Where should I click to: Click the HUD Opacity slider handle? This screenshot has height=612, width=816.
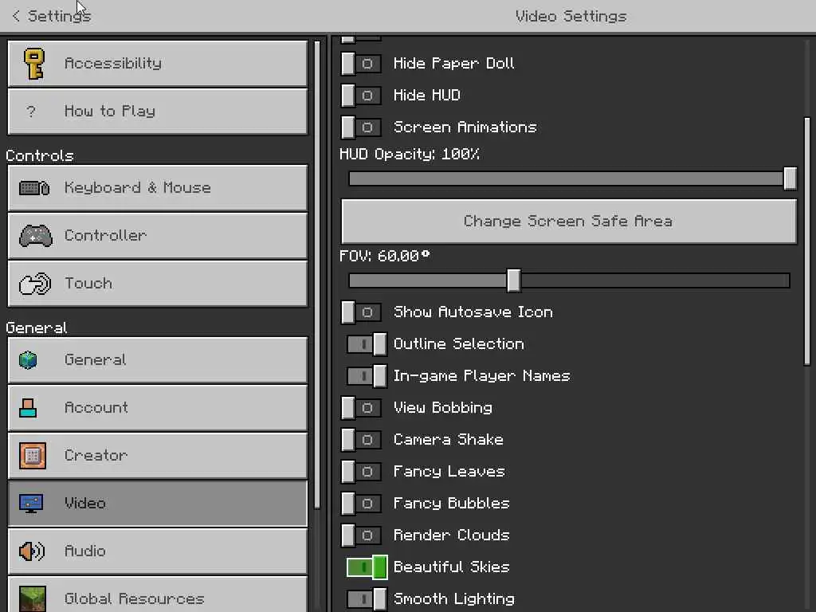pos(790,178)
